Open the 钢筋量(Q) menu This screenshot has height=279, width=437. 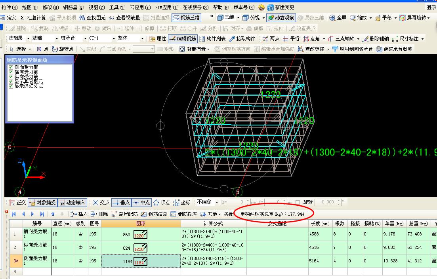(74, 8)
